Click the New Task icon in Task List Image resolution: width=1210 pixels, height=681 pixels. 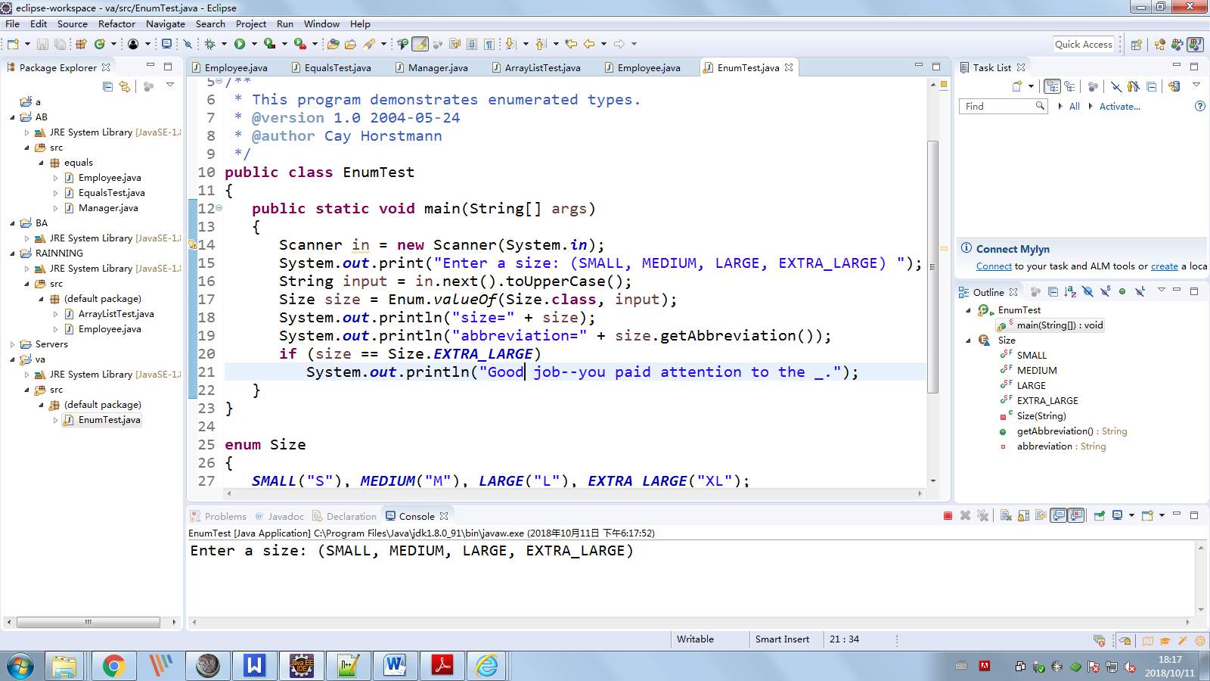tap(1016, 86)
